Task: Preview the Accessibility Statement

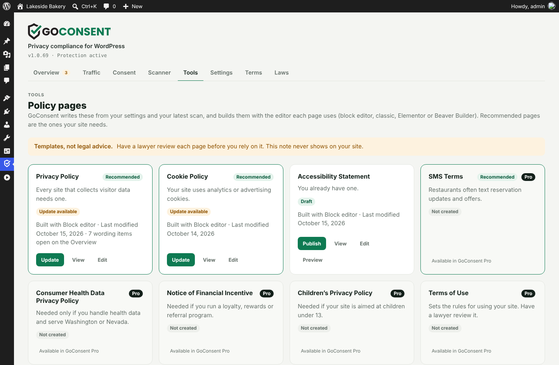Action: [312, 260]
